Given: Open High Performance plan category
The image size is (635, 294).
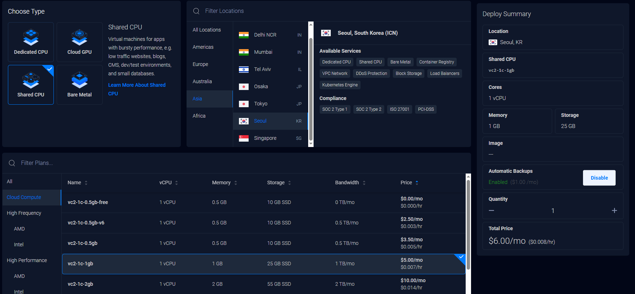Looking at the screenshot, I should 32,261.
